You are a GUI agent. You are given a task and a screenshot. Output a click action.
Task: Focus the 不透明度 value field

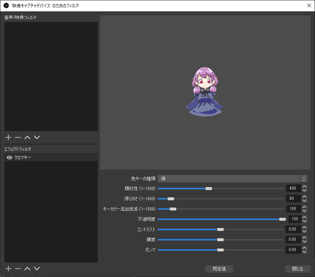click(x=295, y=219)
